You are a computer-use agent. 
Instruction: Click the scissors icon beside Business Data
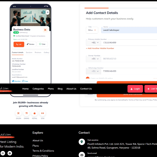pos(45,30)
